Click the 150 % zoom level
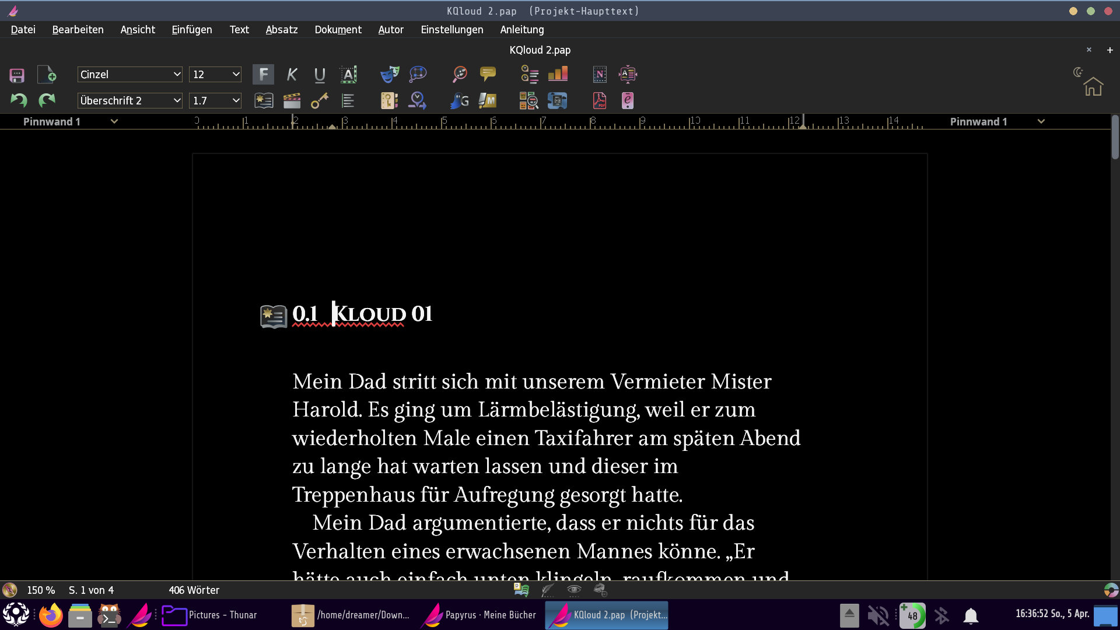The height and width of the screenshot is (630, 1120). [x=41, y=590]
